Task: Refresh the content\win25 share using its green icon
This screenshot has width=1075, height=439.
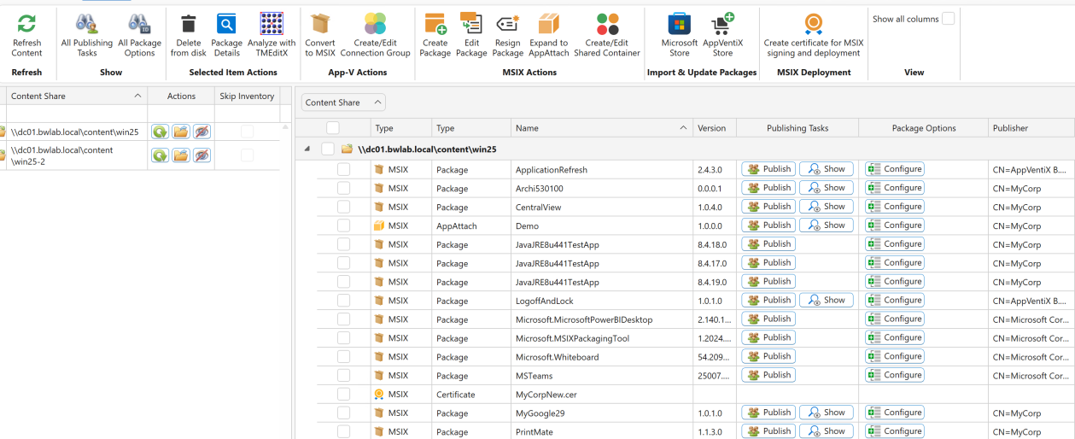Action: pyautogui.click(x=160, y=132)
